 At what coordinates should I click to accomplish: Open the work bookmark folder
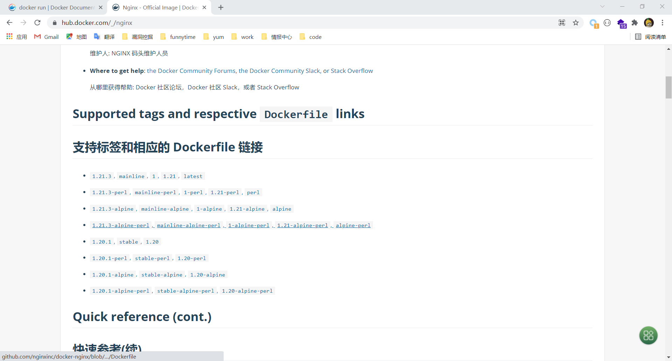(243, 37)
